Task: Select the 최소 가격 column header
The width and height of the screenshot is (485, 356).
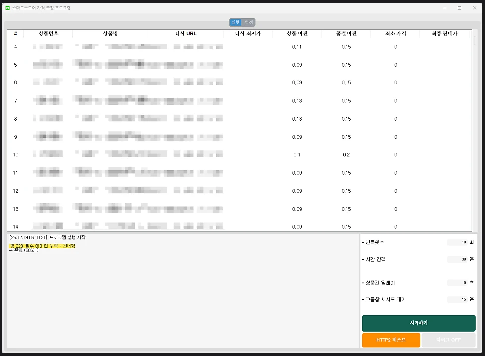Action: pyautogui.click(x=395, y=33)
